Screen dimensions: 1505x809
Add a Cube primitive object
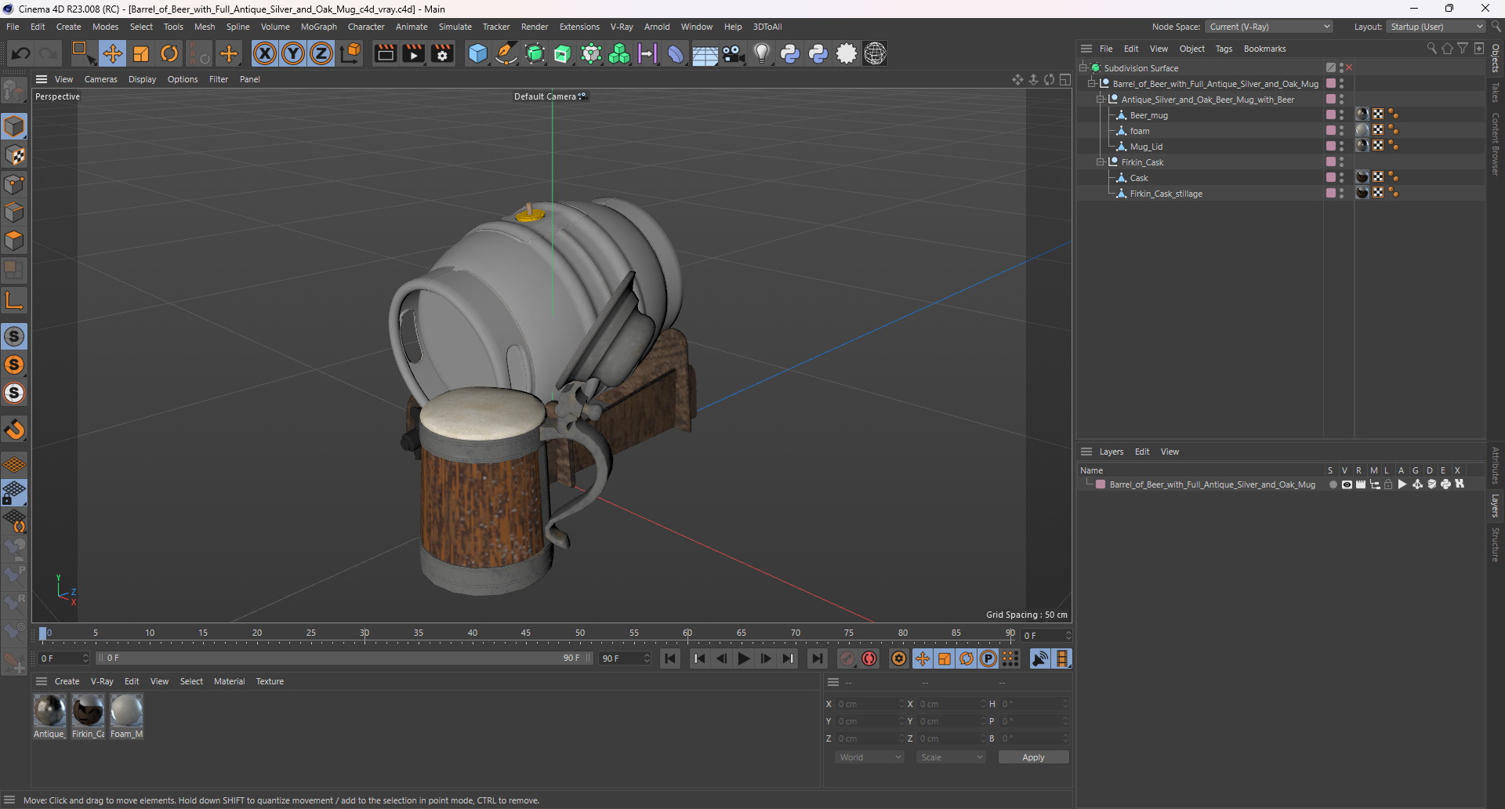pyautogui.click(x=477, y=53)
